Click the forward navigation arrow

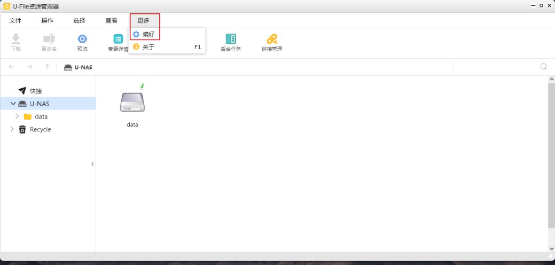click(x=29, y=67)
